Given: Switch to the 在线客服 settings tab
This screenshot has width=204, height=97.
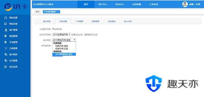Looking at the screenshot, I should (x=112, y=22).
